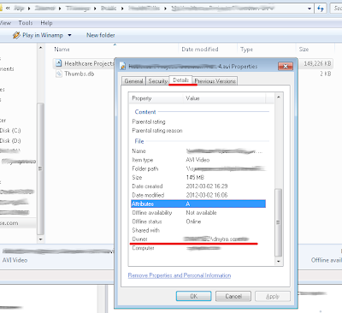Click the details list scrollbar thumb
The width and height of the screenshot is (342, 313).
coord(278,222)
